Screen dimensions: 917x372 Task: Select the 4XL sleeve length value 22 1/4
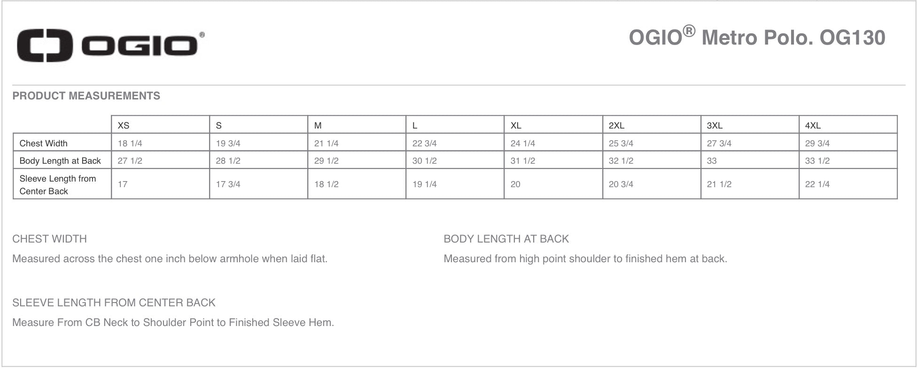pyautogui.click(x=817, y=184)
